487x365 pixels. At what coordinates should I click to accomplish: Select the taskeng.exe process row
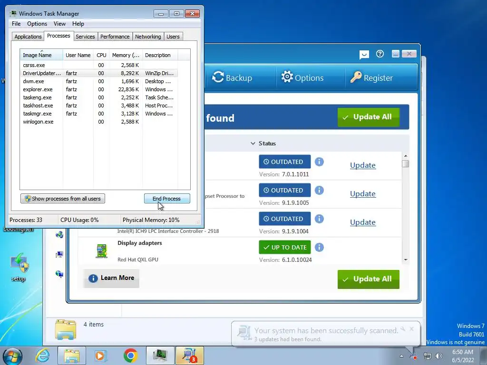pyautogui.click(x=99, y=97)
